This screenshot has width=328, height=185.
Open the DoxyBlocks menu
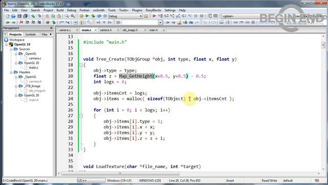click(x=153, y=10)
